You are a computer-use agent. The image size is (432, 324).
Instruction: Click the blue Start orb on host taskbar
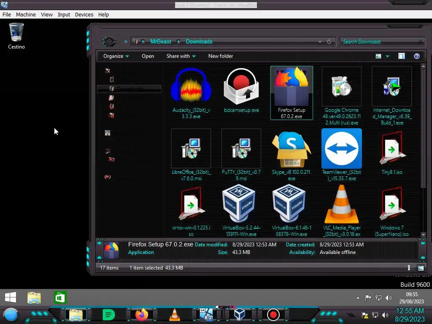[11, 315]
